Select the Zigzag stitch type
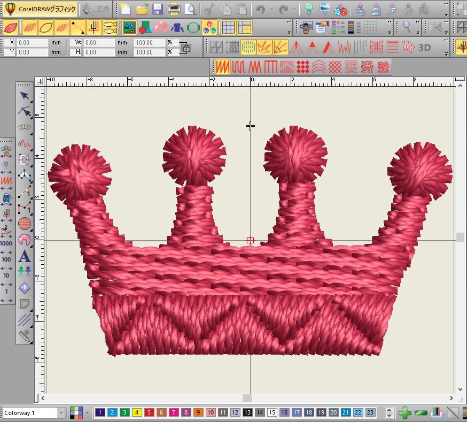The image size is (467, 422). click(x=255, y=67)
